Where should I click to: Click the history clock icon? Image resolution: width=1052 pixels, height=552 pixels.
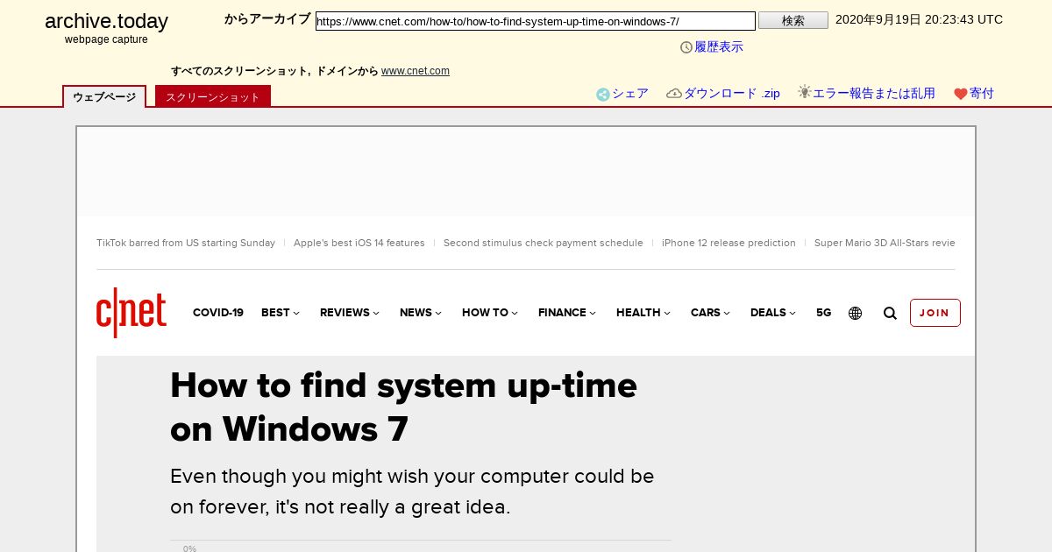pos(686,47)
